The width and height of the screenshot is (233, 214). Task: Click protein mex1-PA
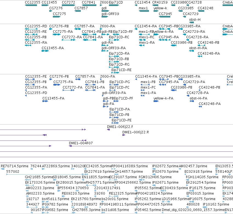(x=142, y=96)
